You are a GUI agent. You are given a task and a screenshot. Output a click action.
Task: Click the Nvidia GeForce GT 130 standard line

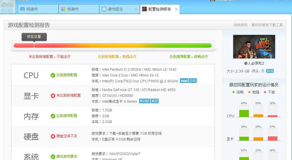[x=133, y=90]
